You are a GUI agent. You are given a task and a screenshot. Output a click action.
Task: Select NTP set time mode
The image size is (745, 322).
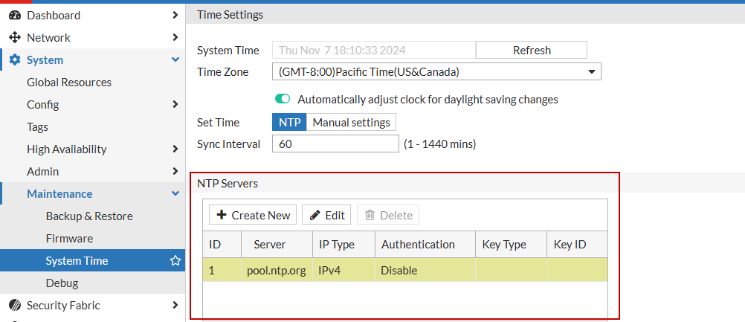(x=289, y=122)
